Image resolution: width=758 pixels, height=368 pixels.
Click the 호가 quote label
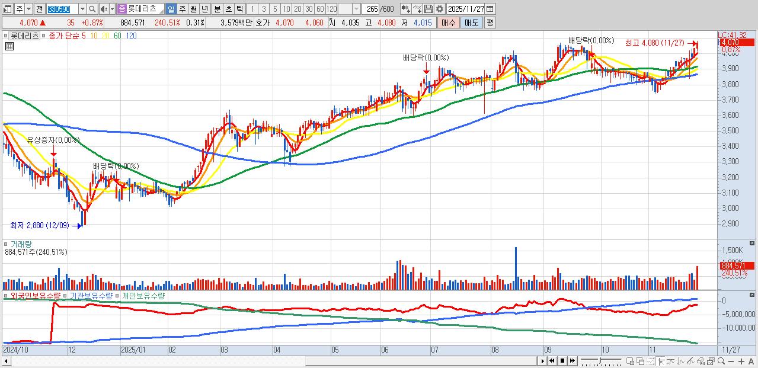pyautogui.click(x=262, y=23)
